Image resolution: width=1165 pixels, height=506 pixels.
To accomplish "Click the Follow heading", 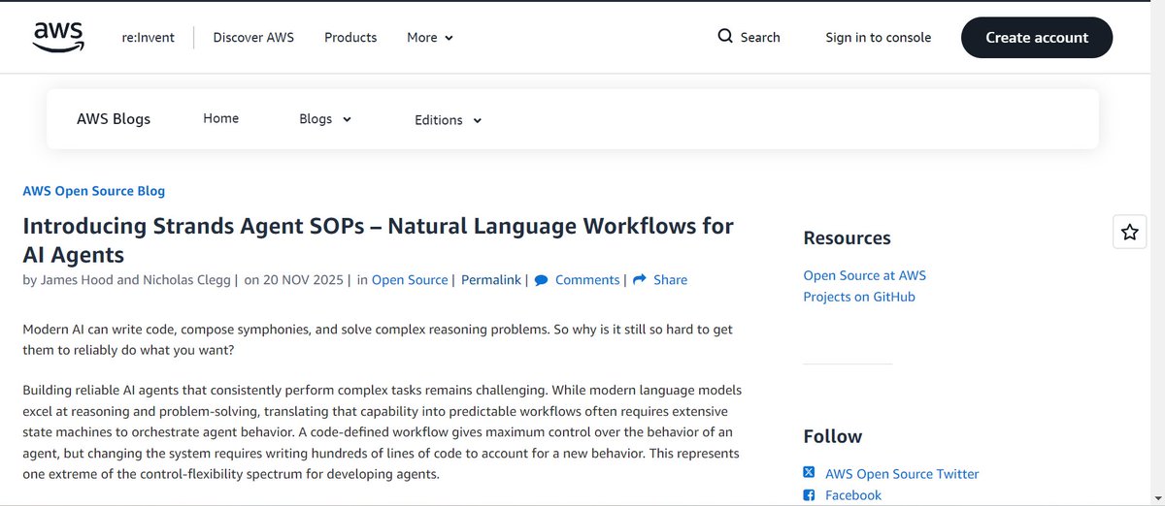I will pos(833,436).
